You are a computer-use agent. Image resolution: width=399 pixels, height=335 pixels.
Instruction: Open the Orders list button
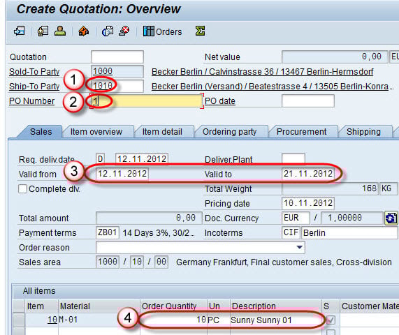pyautogui.click(x=162, y=31)
